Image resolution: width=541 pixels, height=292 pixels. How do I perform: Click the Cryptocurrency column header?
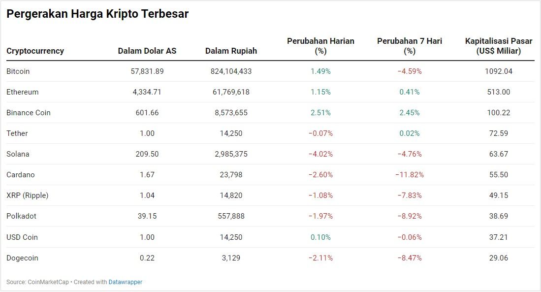(x=35, y=51)
